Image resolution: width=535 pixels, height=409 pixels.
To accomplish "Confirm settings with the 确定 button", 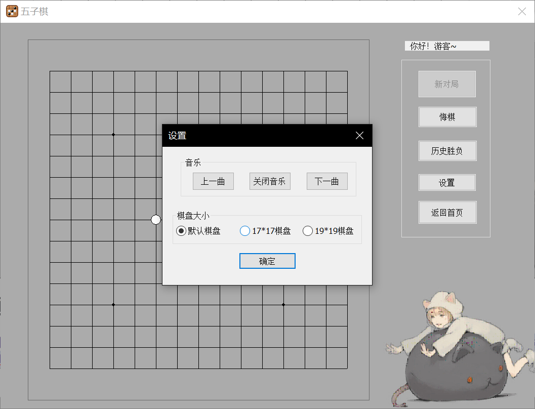I will (x=267, y=261).
